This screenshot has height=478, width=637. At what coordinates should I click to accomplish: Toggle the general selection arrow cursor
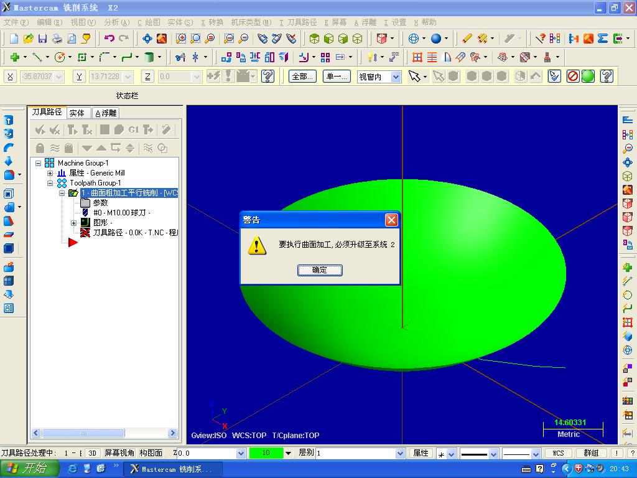click(x=414, y=76)
